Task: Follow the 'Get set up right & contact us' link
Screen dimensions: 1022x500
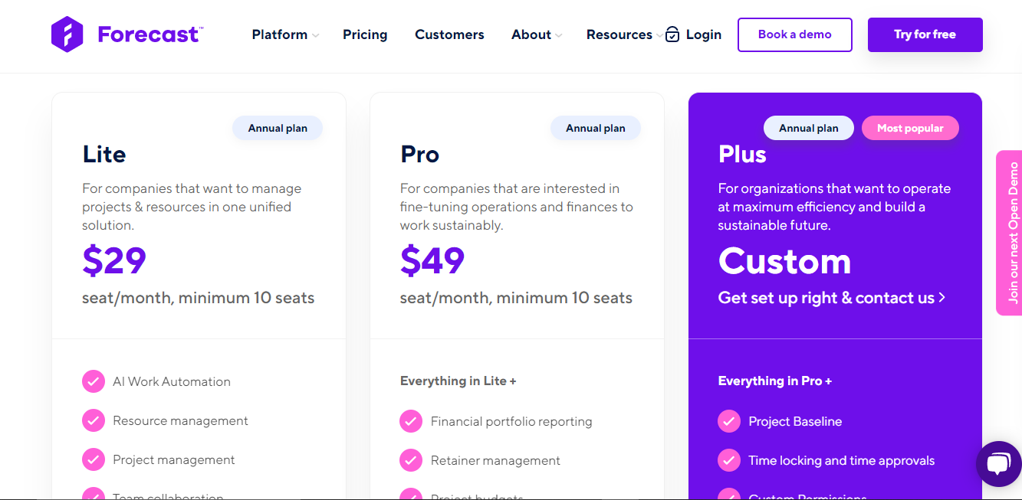Action: (831, 298)
